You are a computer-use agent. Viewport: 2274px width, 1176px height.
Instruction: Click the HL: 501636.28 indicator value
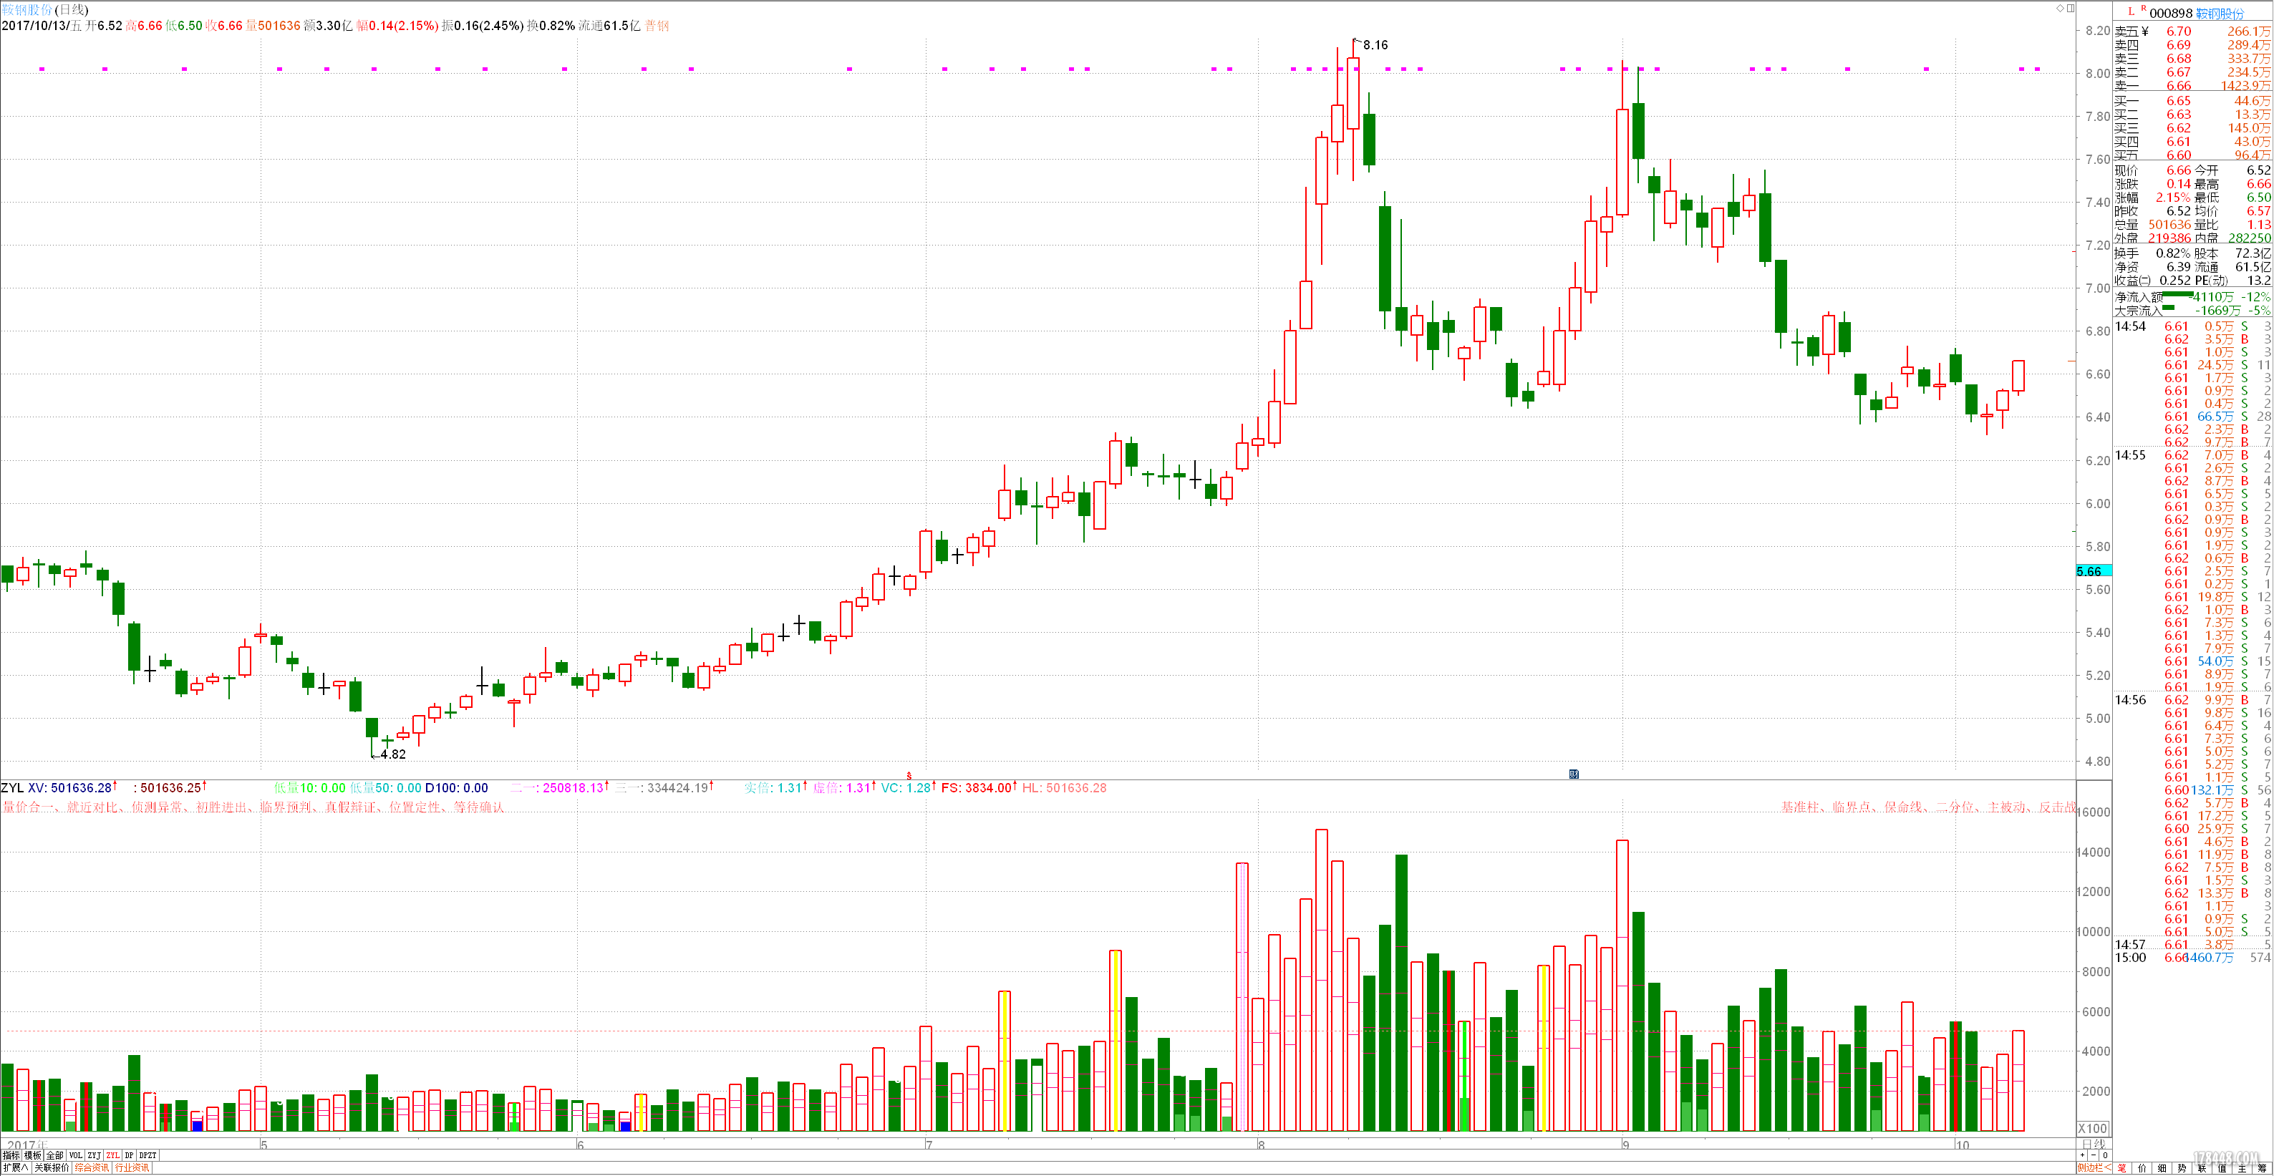coord(1065,788)
